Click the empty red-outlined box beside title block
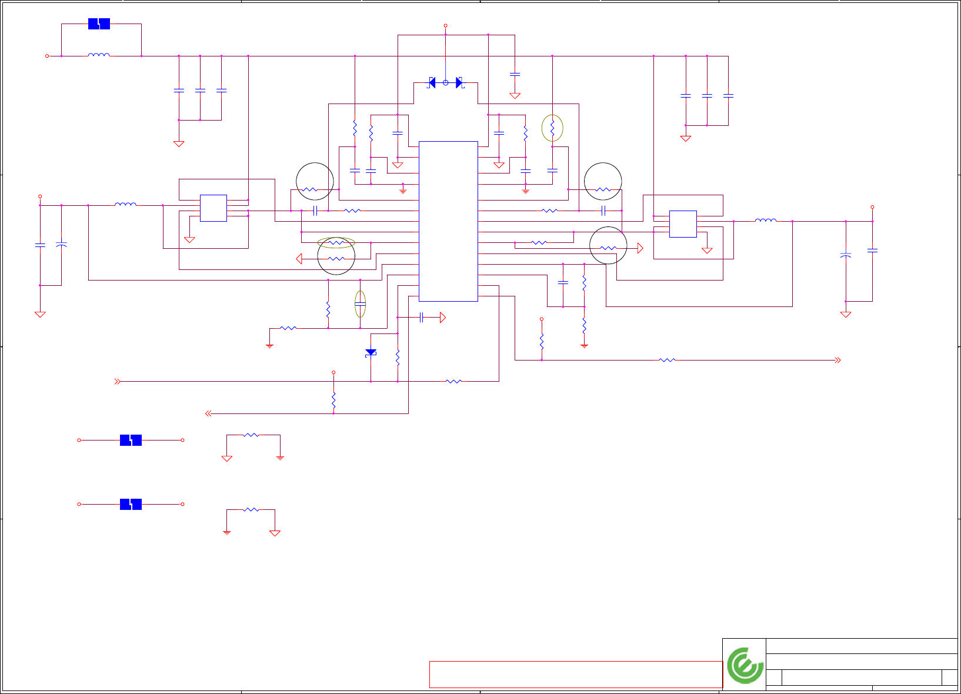Image resolution: width=961 pixels, height=694 pixels. [576, 674]
